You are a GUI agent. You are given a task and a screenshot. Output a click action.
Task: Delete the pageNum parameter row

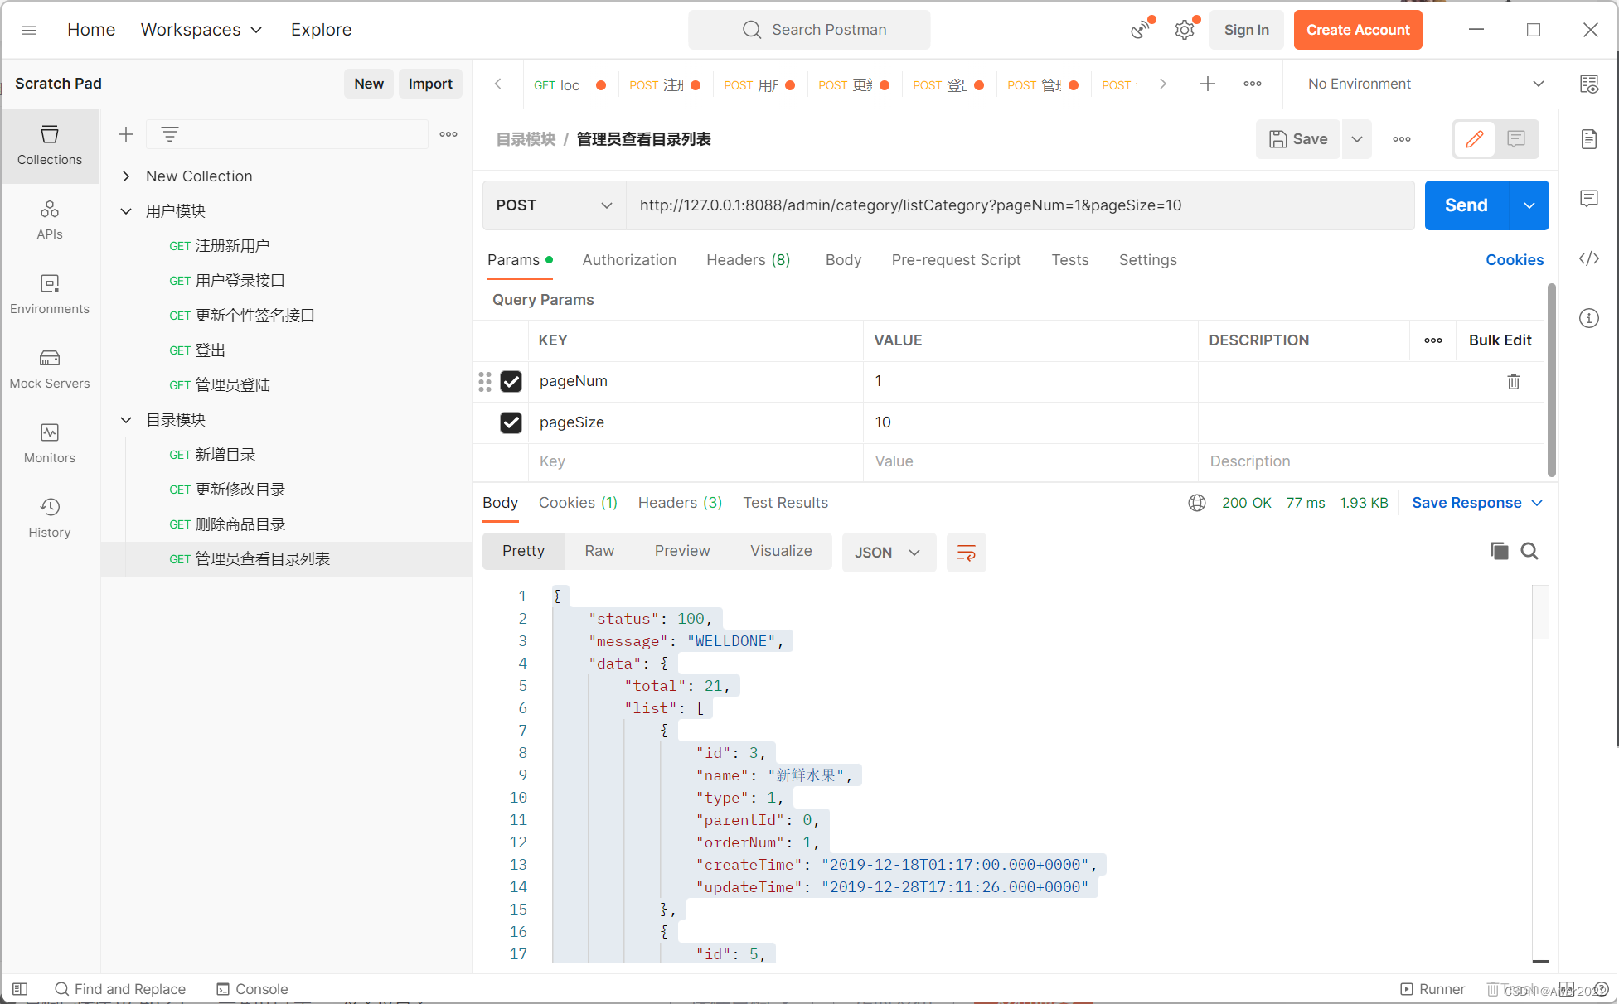pyautogui.click(x=1513, y=382)
